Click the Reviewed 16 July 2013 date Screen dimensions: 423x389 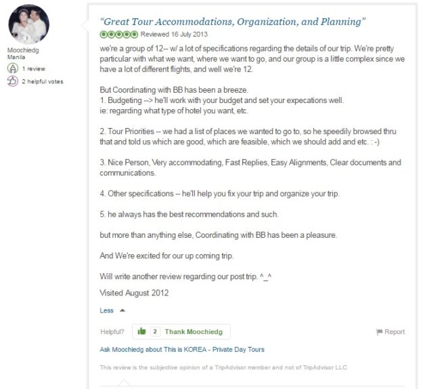174,35
